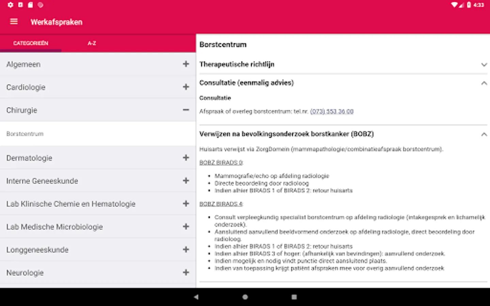Expand the Neurologie plus icon

[186, 272]
